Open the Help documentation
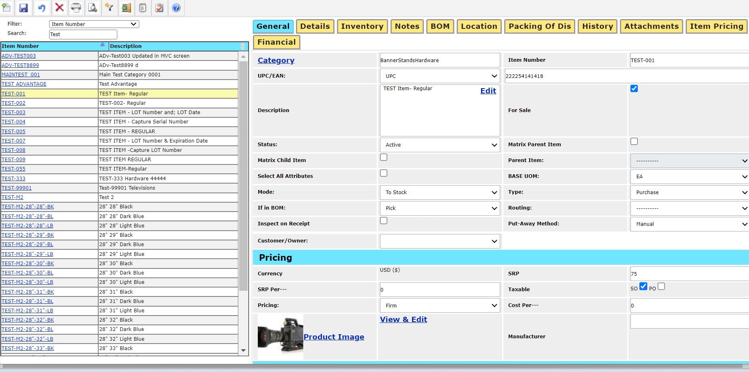749x372 pixels. click(x=176, y=8)
